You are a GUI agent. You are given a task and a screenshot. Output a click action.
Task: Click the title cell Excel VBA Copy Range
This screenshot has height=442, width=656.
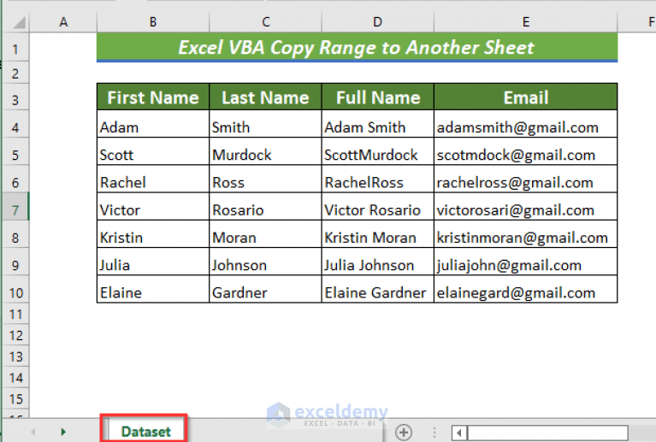click(x=357, y=47)
